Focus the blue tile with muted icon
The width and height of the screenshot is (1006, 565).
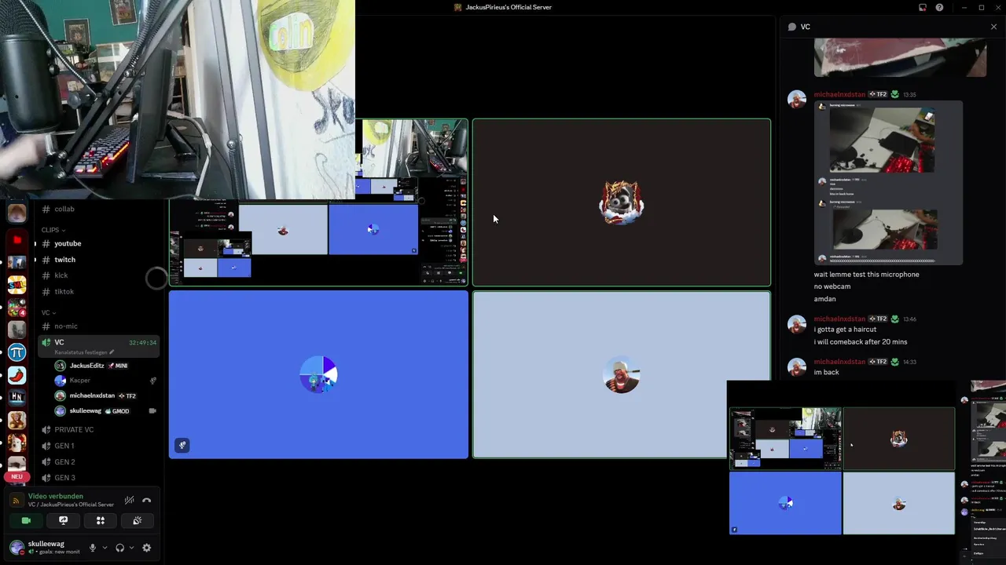point(318,375)
